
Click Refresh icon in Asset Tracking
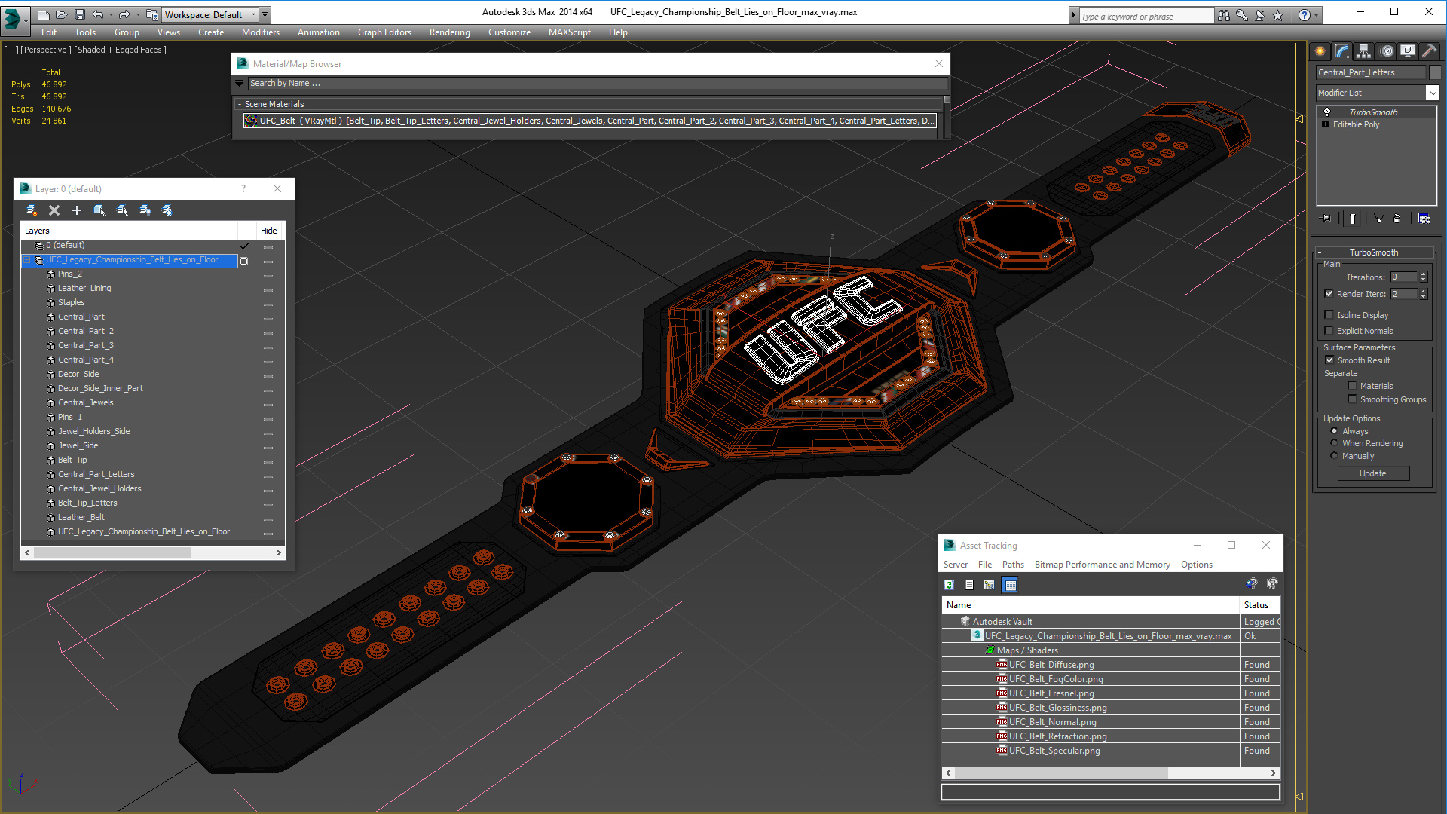click(x=949, y=585)
